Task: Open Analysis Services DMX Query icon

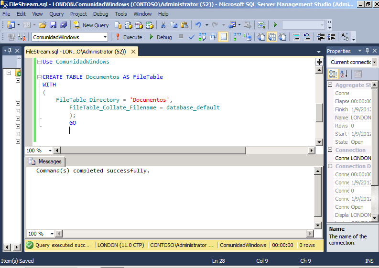Action: [x=139, y=25]
